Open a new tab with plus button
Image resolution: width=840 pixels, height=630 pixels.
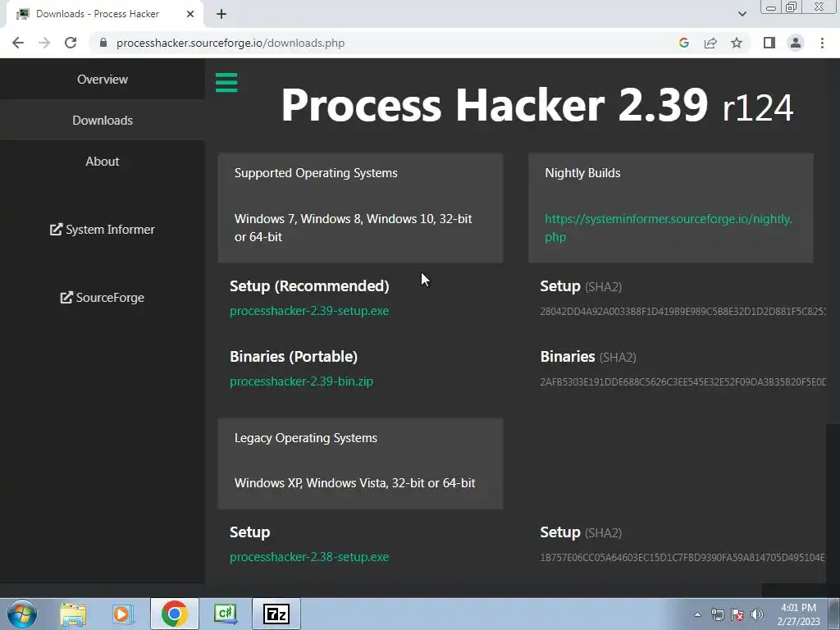(221, 14)
